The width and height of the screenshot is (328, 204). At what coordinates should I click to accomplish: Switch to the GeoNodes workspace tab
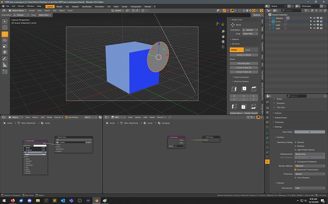point(87,7)
